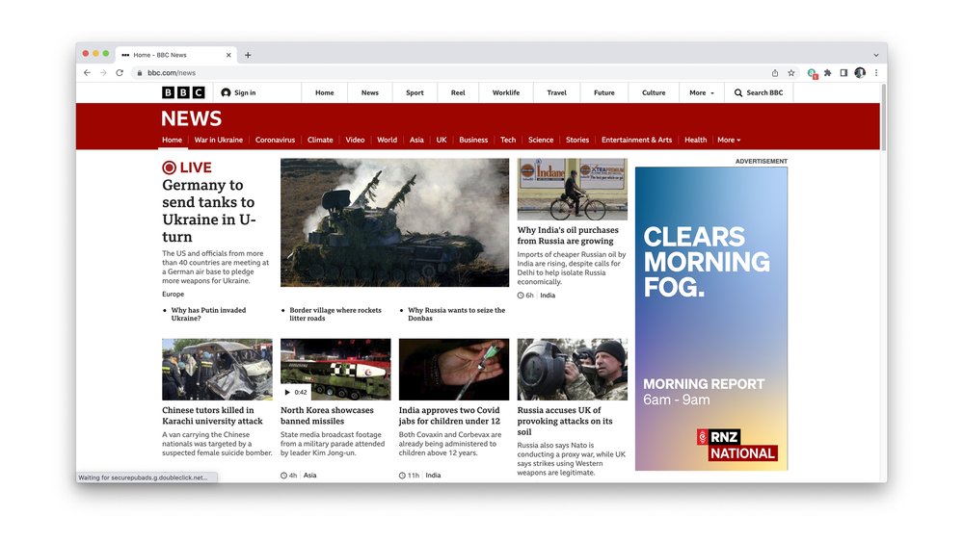Image resolution: width=964 pixels, height=542 pixels.
Task: Open the extensions puzzle icon
Action: (x=827, y=72)
